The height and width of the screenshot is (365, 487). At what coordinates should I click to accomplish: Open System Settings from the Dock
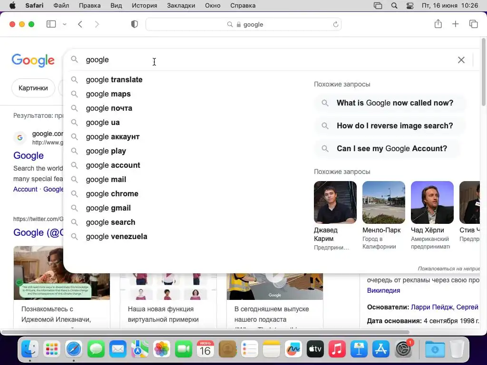pyautogui.click(x=403, y=349)
